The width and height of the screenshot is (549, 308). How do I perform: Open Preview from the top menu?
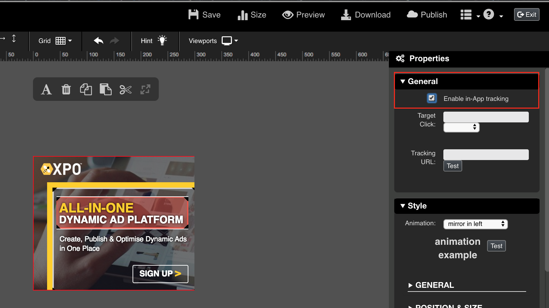coord(303,15)
